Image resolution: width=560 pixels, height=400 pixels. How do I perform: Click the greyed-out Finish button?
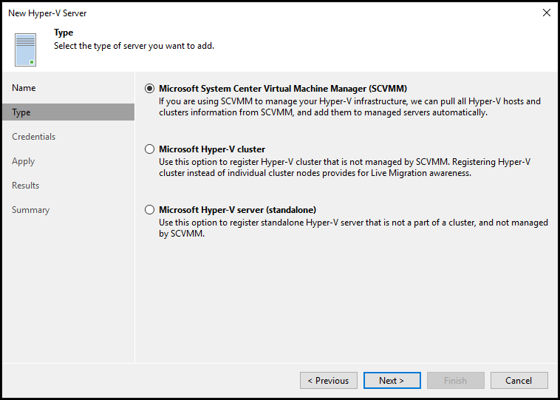click(x=456, y=381)
